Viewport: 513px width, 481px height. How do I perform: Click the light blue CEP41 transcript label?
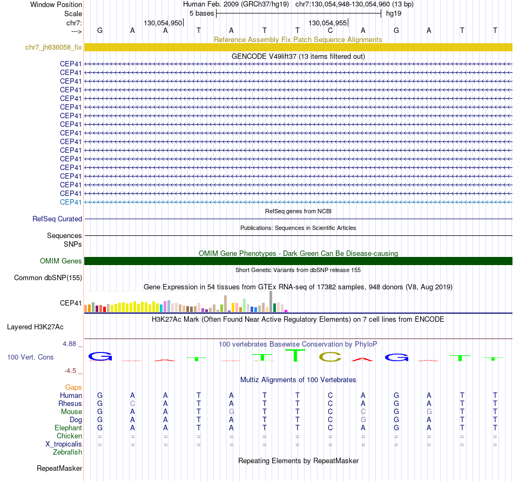coord(70,202)
